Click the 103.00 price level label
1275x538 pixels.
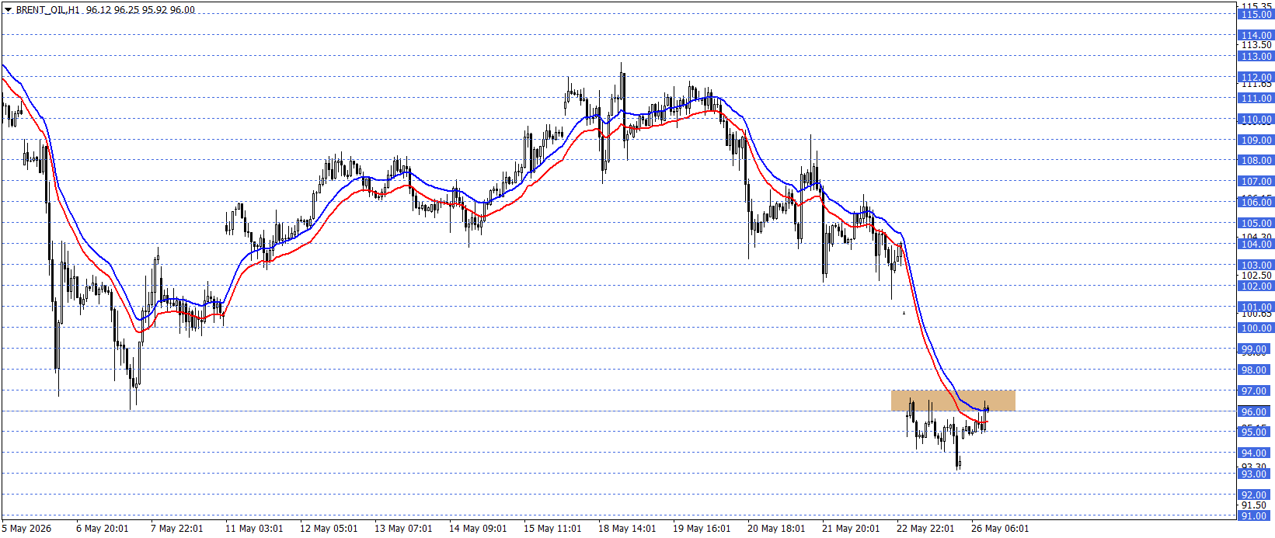(1256, 265)
